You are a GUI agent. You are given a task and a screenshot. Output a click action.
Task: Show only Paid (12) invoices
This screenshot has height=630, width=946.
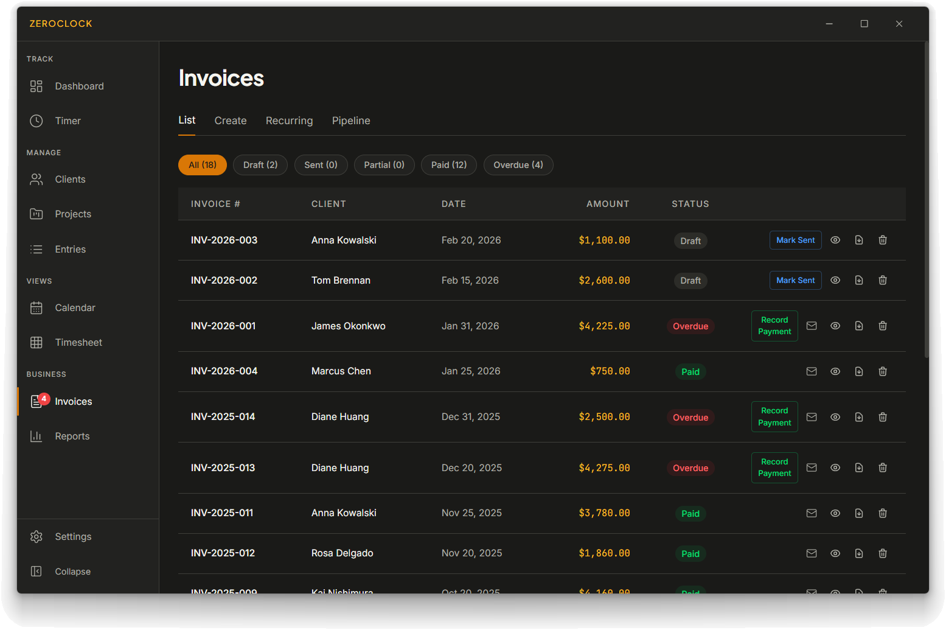point(448,165)
